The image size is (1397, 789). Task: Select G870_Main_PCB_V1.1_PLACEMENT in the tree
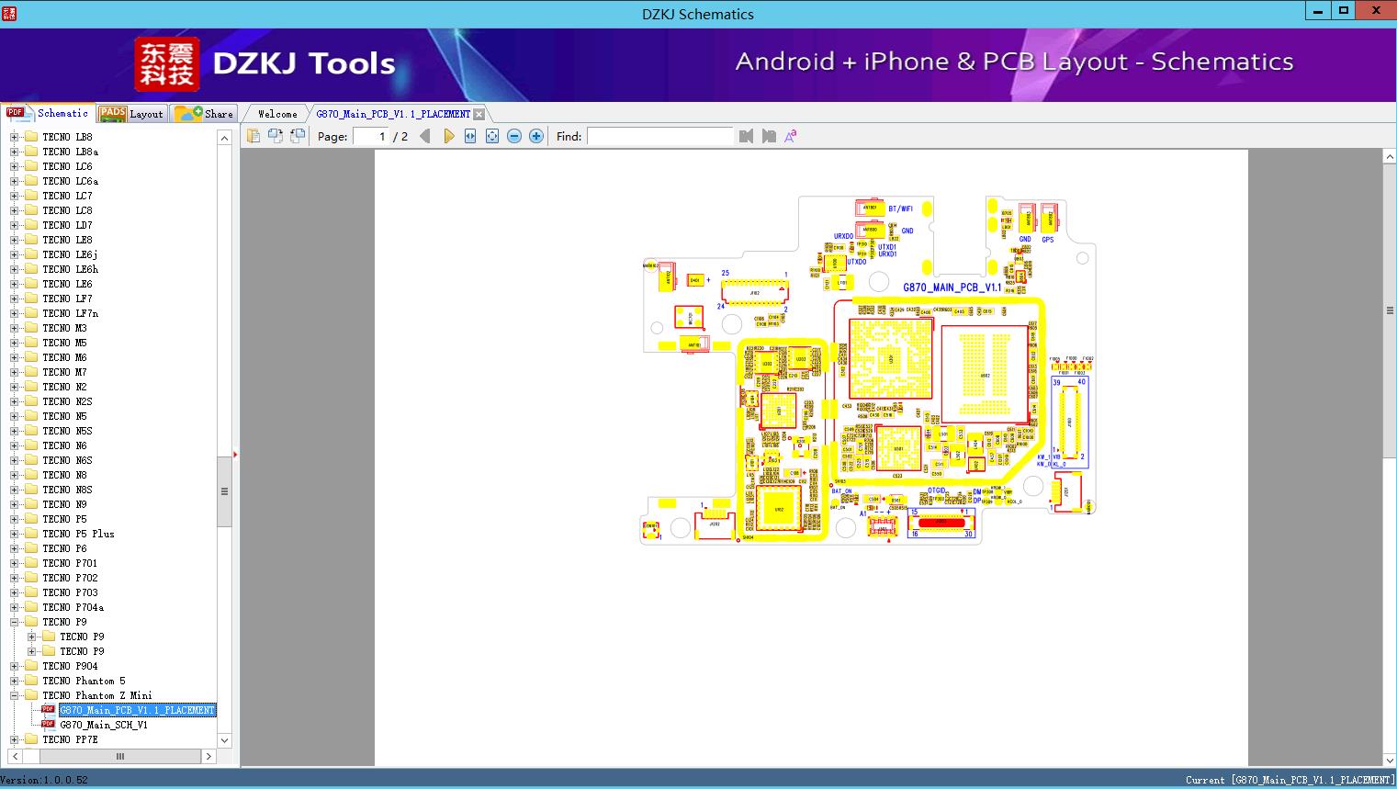(x=137, y=710)
